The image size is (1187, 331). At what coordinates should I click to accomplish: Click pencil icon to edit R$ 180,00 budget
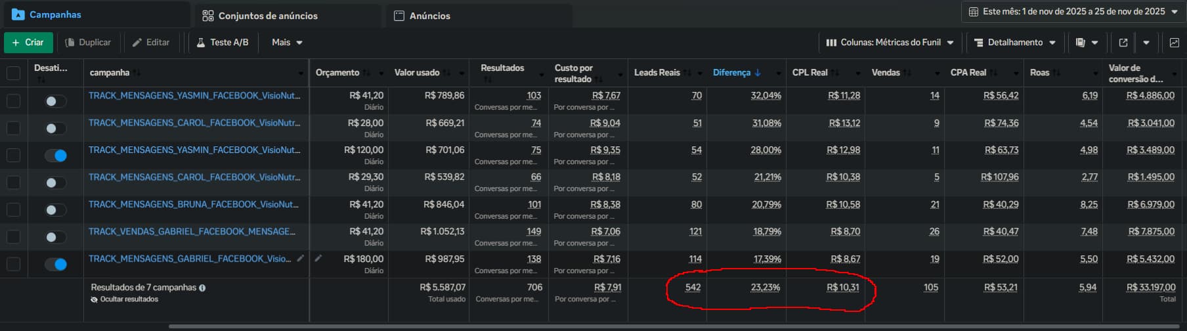[x=318, y=259]
